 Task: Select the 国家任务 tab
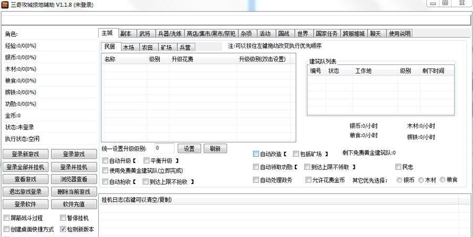pos(327,34)
